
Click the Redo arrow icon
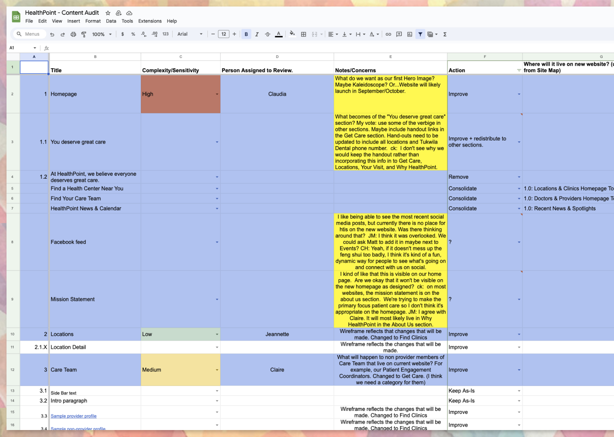[x=63, y=34]
